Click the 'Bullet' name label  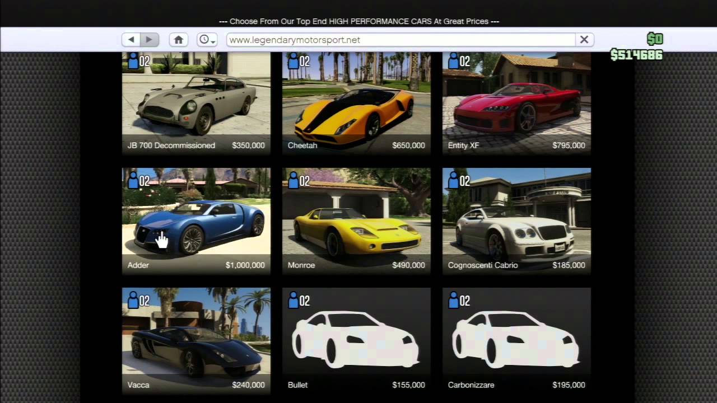[298, 385]
